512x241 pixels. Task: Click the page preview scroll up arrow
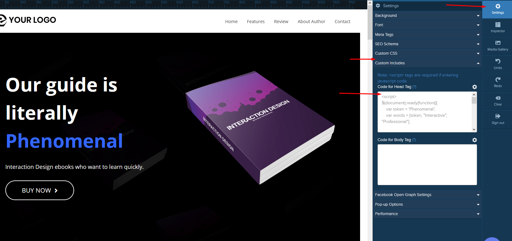click(x=370, y=2)
